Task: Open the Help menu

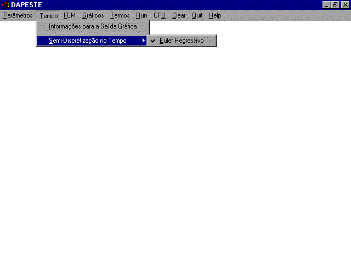Action: (x=215, y=15)
